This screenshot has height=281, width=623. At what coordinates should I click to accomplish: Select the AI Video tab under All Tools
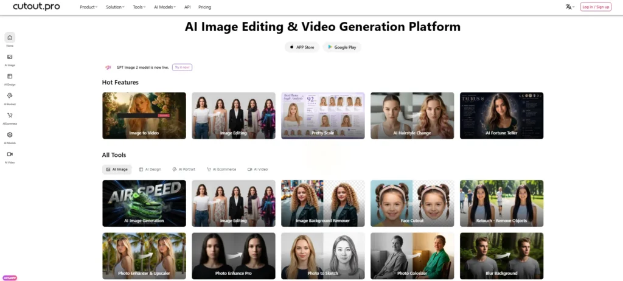click(x=257, y=169)
